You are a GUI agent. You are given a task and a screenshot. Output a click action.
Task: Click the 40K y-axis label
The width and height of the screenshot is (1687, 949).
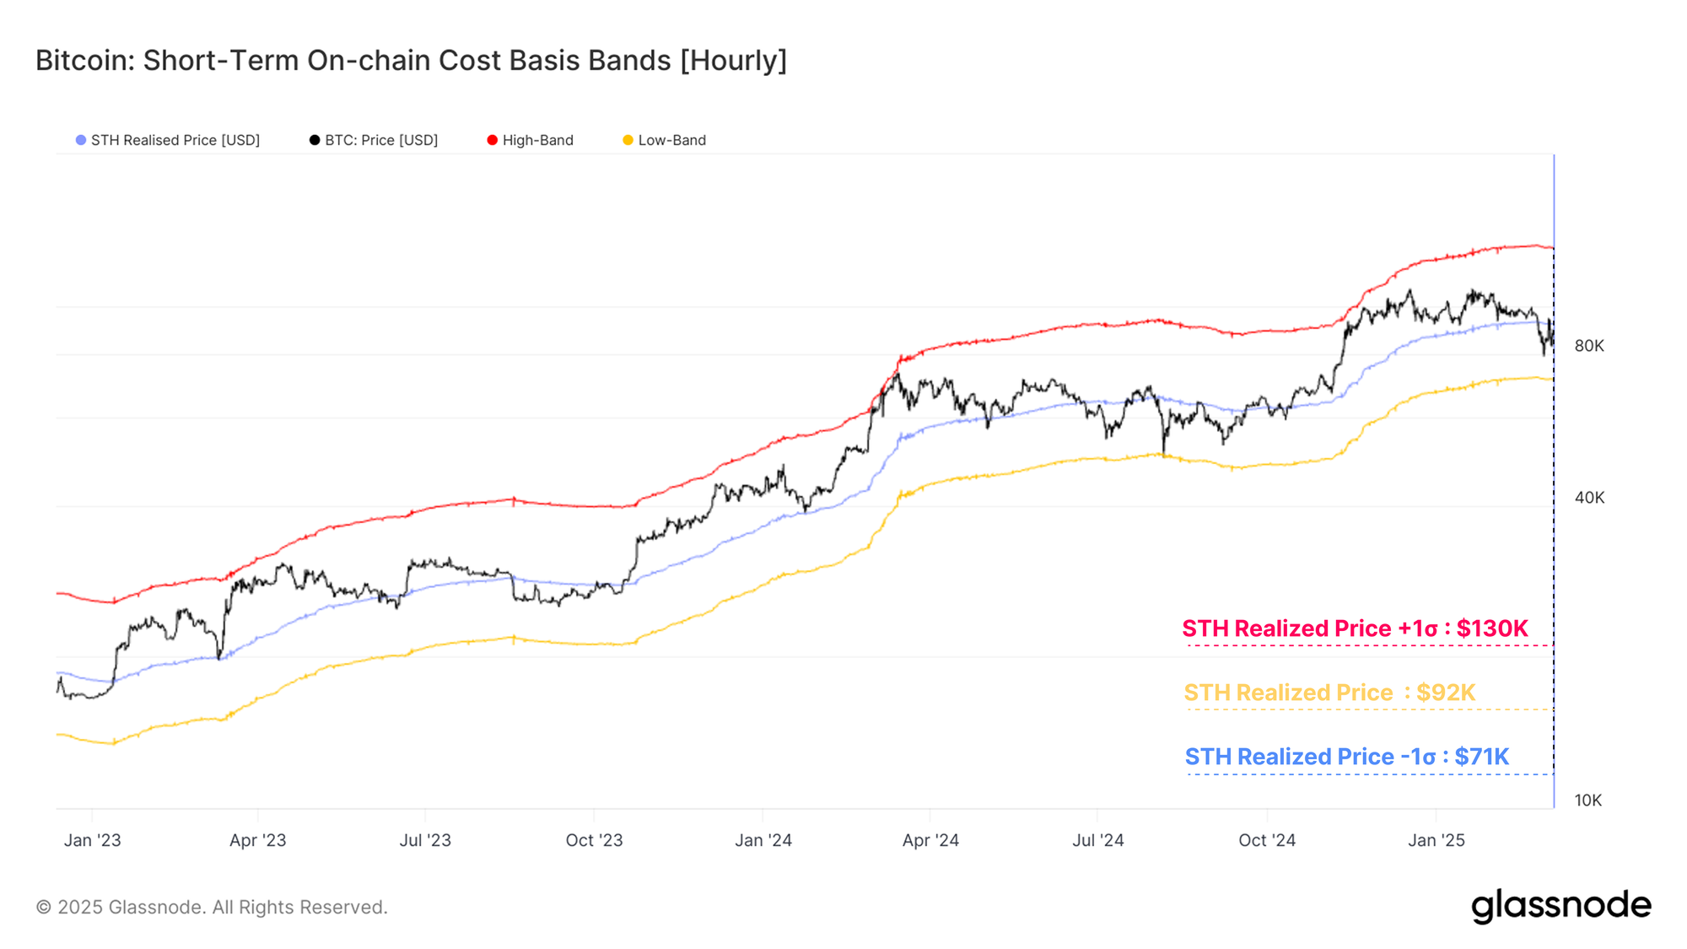(x=1589, y=498)
